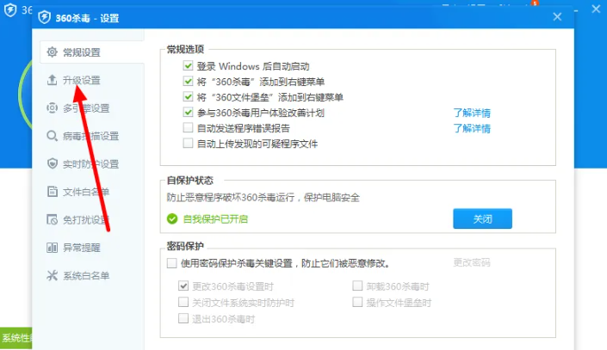The width and height of the screenshot is (607, 350).
Task: Enable 自动上传发现的可疑程序文件 checkbox
Action: 188,144
